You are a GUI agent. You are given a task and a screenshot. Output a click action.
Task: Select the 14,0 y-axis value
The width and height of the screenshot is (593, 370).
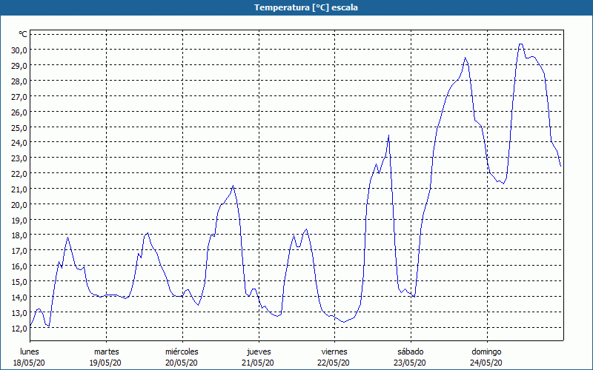(x=19, y=297)
